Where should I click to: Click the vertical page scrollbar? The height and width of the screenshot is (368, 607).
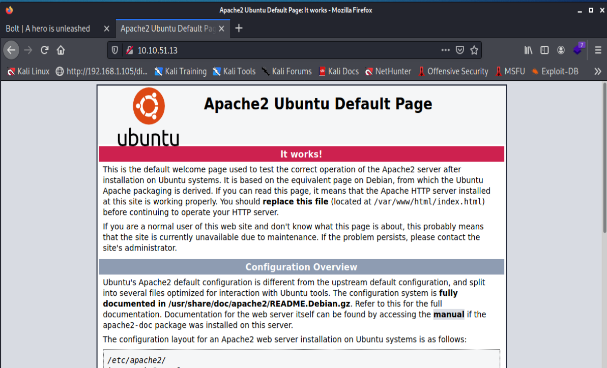coord(603,152)
